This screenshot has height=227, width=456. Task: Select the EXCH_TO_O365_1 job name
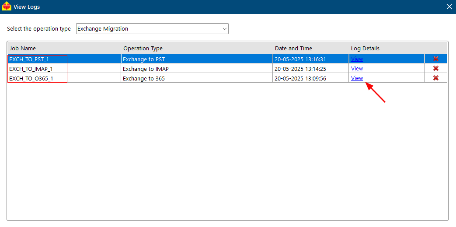coord(31,78)
